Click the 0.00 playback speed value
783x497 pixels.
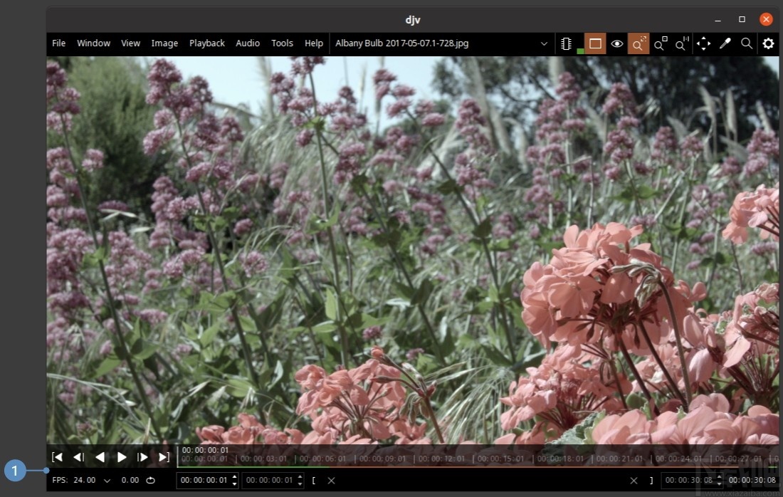[x=130, y=480]
